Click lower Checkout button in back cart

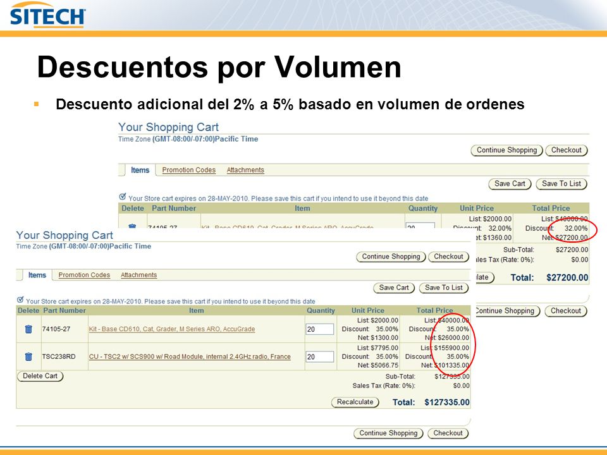click(565, 311)
